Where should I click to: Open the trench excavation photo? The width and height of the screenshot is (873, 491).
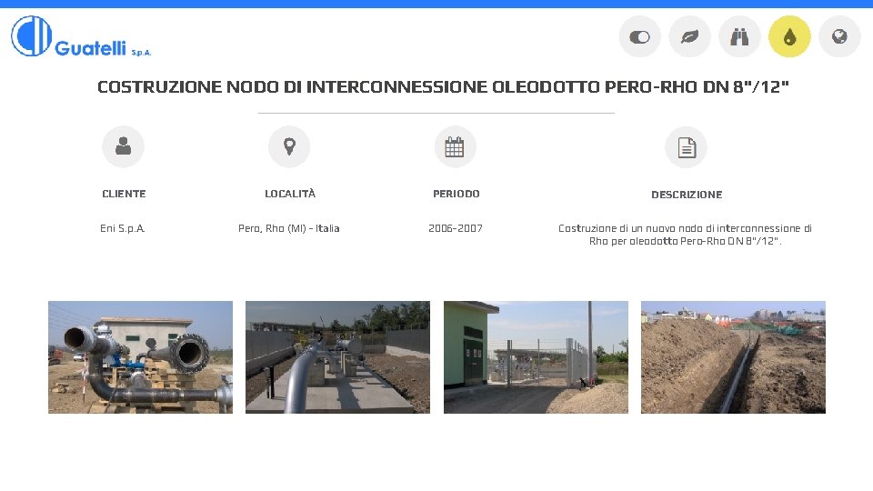coord(733,356)
